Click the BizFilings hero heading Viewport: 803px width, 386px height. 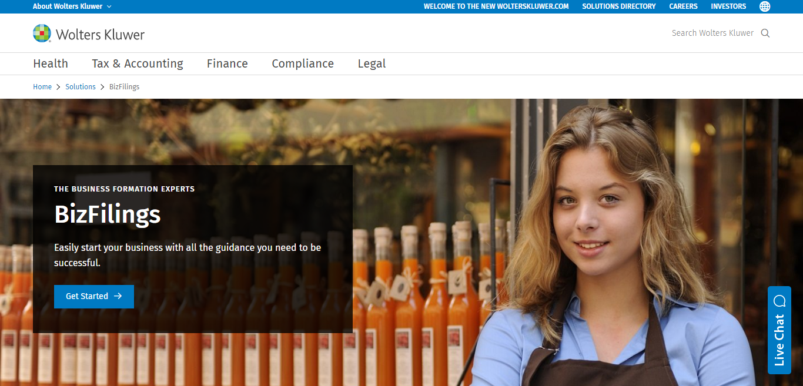tap(108, 214)
